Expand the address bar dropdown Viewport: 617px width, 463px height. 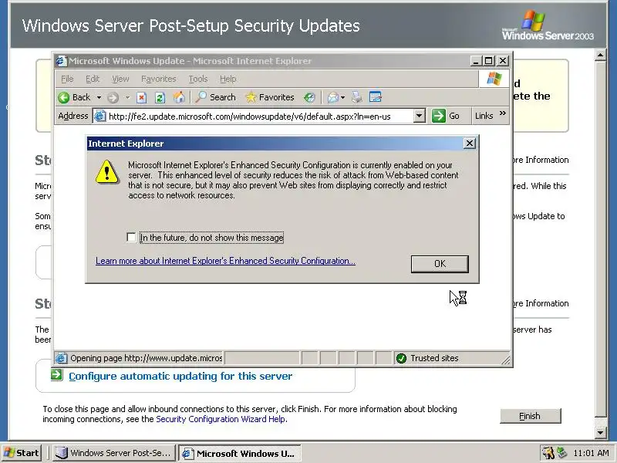(x=420, y=117)
